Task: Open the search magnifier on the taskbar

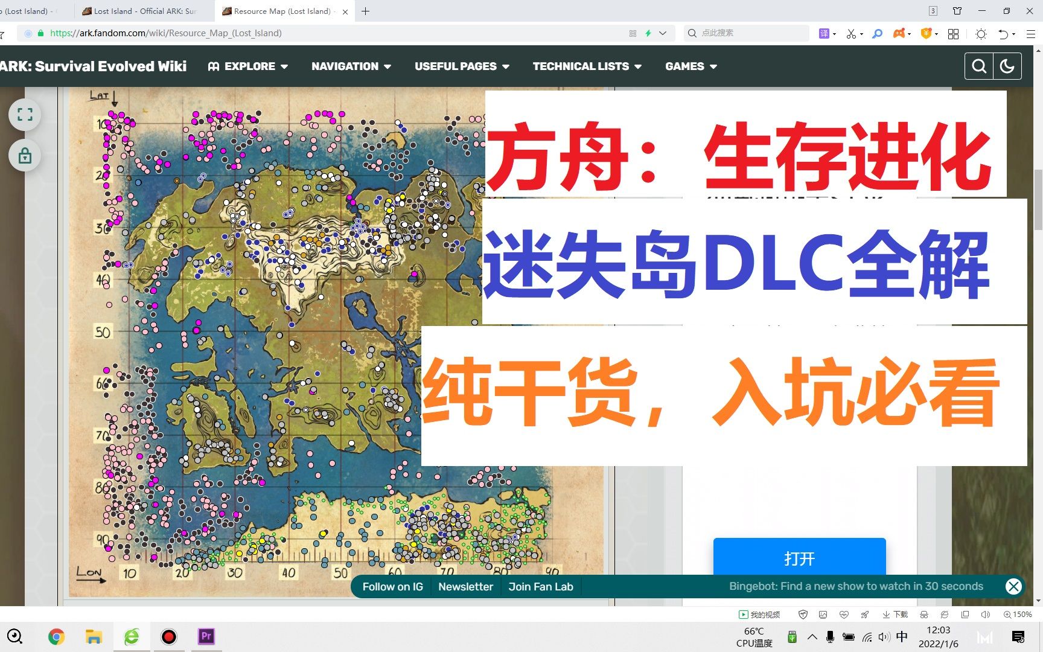Action: 14,636
